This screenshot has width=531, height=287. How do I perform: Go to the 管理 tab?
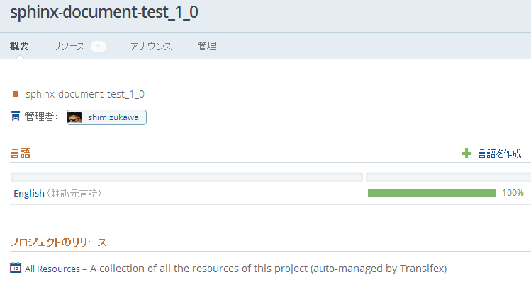pos(206,46)
